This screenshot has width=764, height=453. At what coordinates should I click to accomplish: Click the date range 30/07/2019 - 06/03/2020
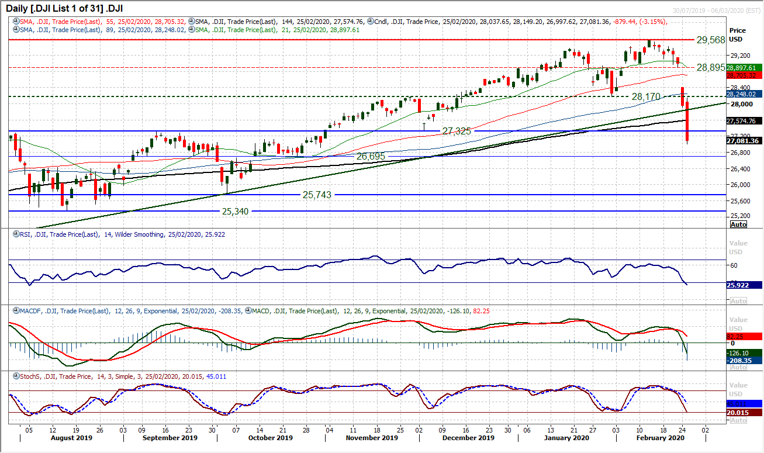coord(716,11)
